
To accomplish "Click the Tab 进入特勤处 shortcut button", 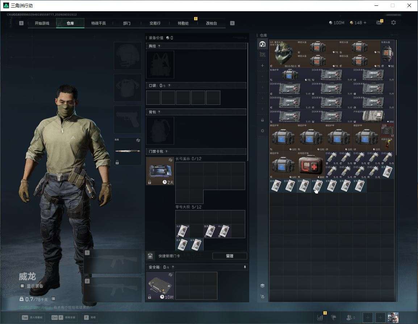I will tap(32, 317).
